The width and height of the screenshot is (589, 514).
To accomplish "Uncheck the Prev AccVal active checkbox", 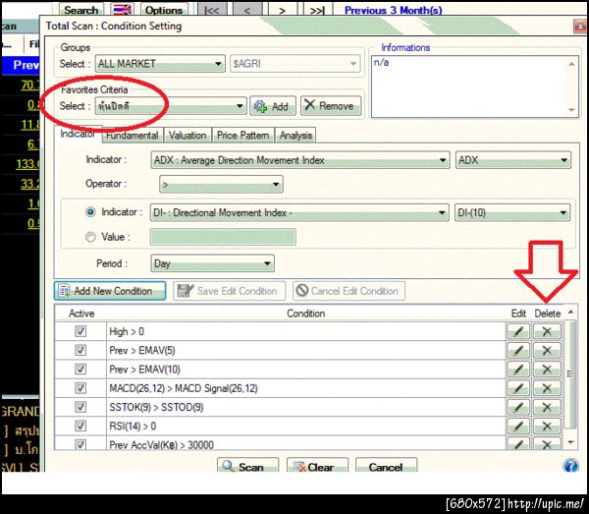I will 80,444.
